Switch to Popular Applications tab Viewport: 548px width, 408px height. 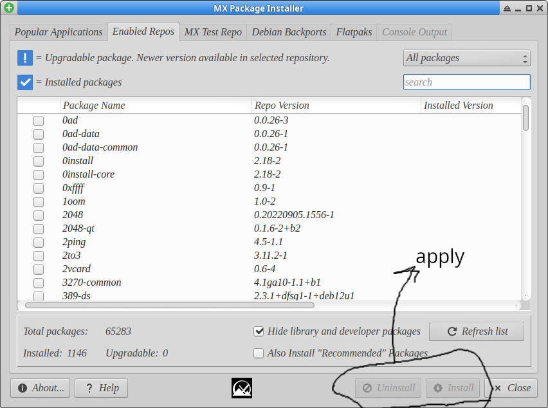click(59, 32)
